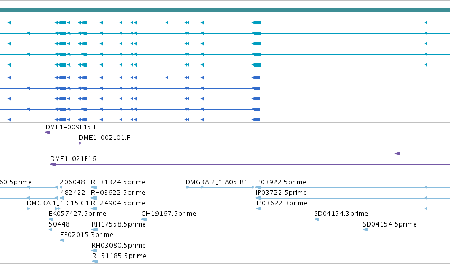Click the unlabeled purple arrowhead ending the long purple line
The image size is (450, 264).
(398, 154)
